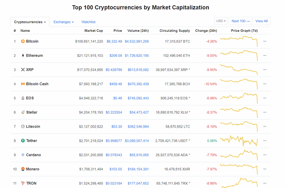286x188 pixels.
Task: Open XRP 7-day price graph
Action: [239, 70]
